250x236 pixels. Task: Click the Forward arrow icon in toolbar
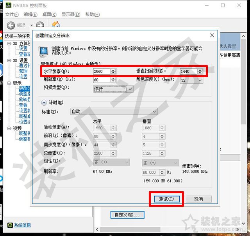40,25
